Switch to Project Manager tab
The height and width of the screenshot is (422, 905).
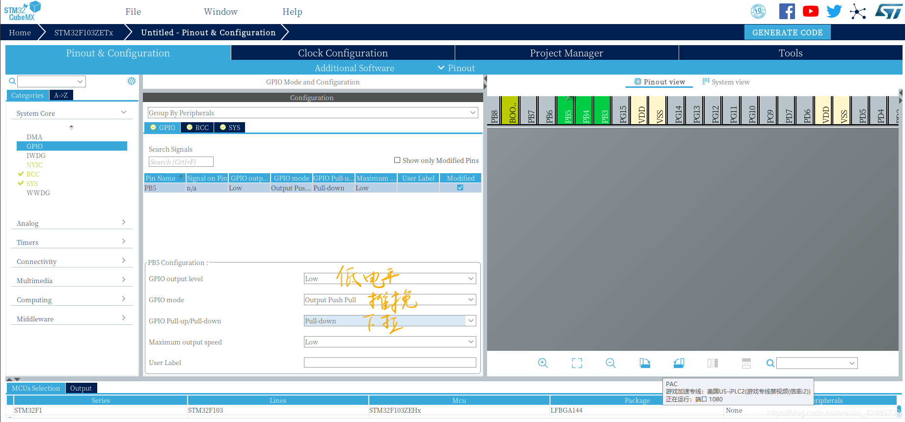(x=567, y=53)
